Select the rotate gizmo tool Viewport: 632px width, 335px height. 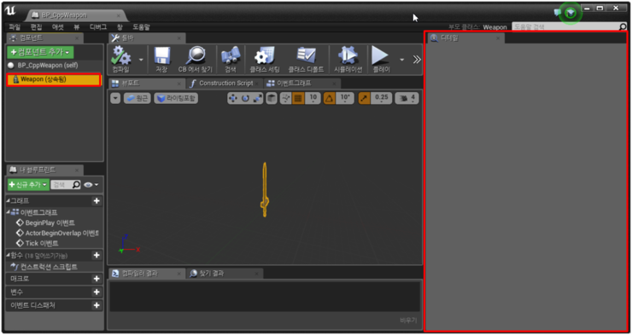click(245, 98)
